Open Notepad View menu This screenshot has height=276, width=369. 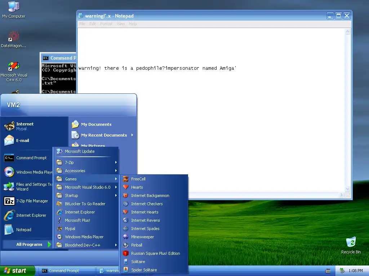tap(121, 24)
